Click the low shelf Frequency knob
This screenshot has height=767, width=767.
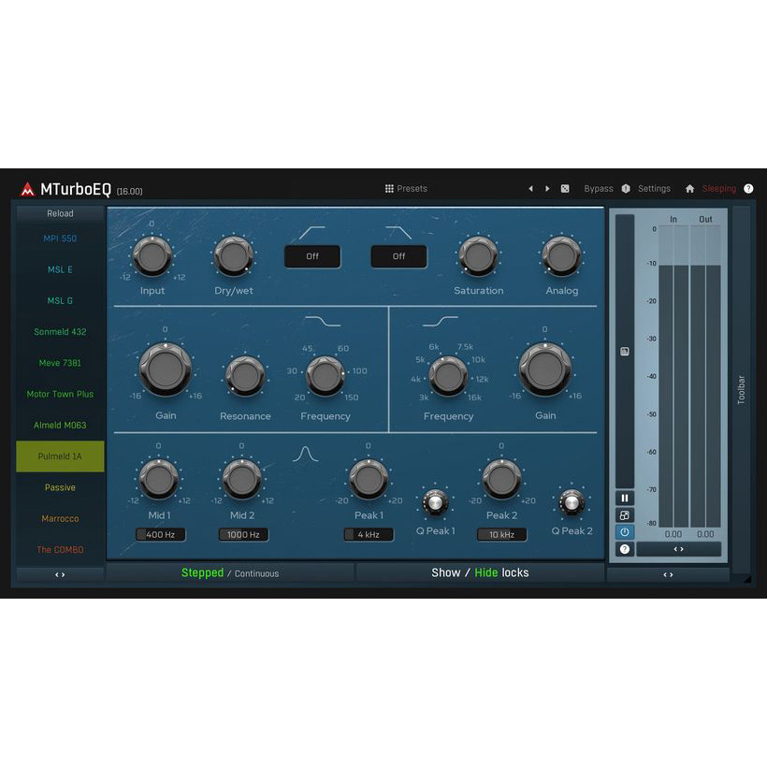[x=326, y=376]
